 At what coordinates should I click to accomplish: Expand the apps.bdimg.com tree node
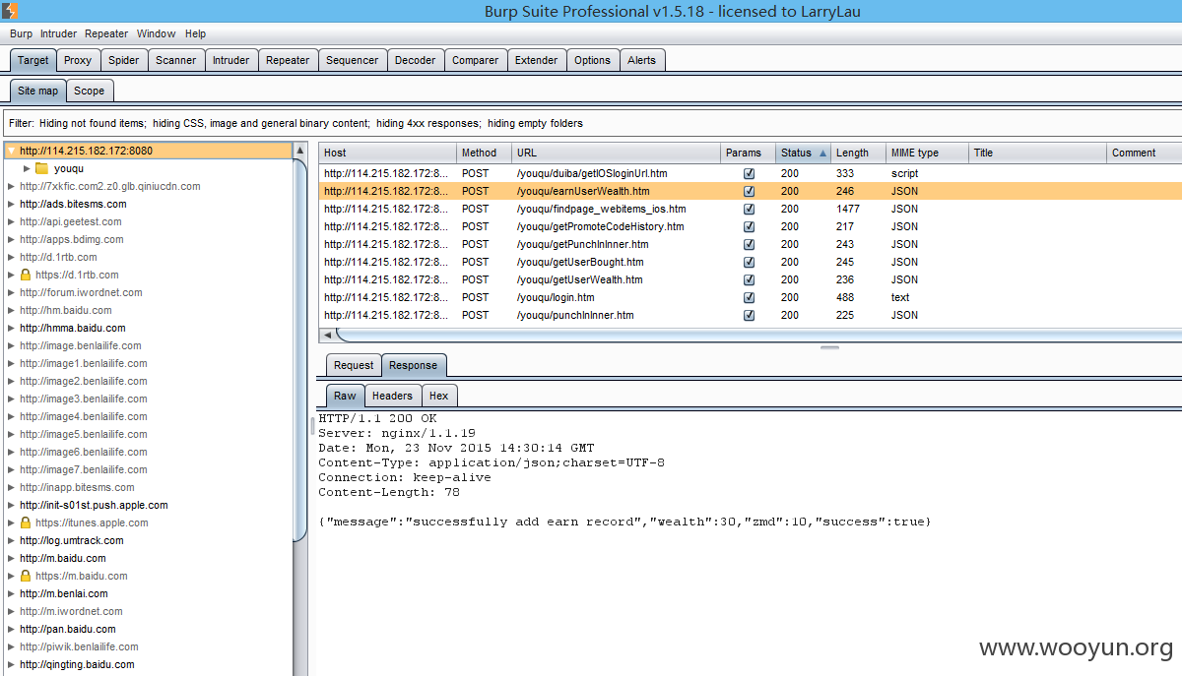(x=11, y=239)
